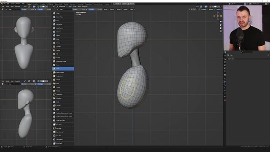The image size is (270, 152).
Task: Select the Pose brush
Action: pyautogui.click(x=63, y=84)
